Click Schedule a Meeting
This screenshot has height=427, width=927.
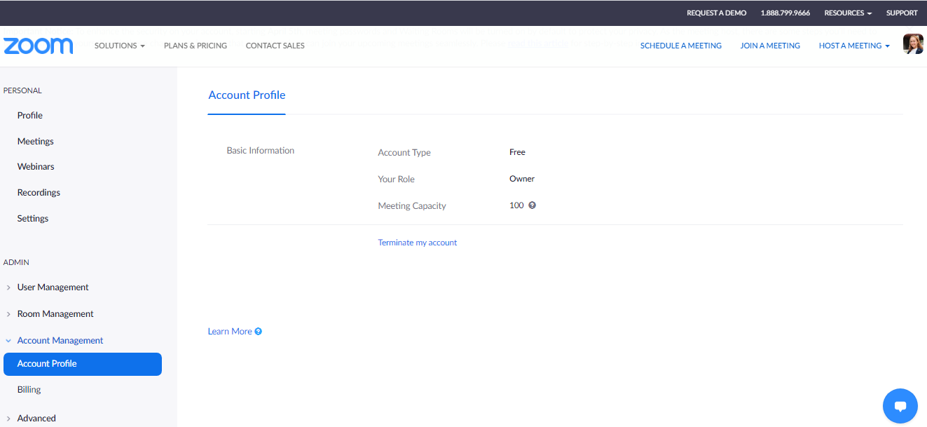[681, 46]
